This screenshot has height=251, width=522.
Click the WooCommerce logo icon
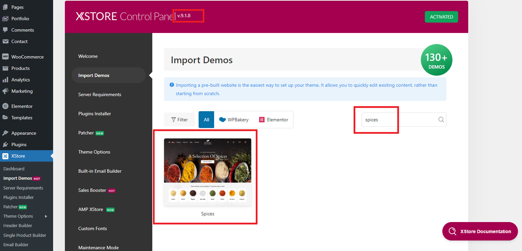click(x=5, y=57)
